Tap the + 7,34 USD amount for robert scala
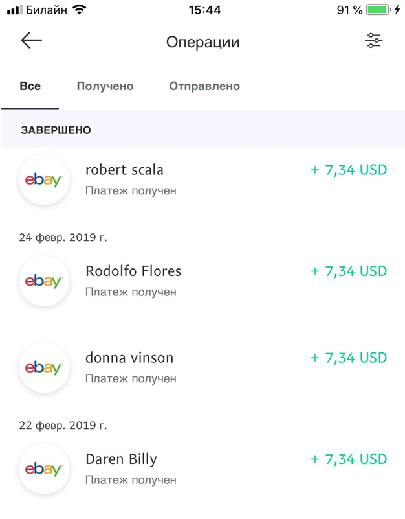The image size is (405, 519). click(x=348, y=170)
